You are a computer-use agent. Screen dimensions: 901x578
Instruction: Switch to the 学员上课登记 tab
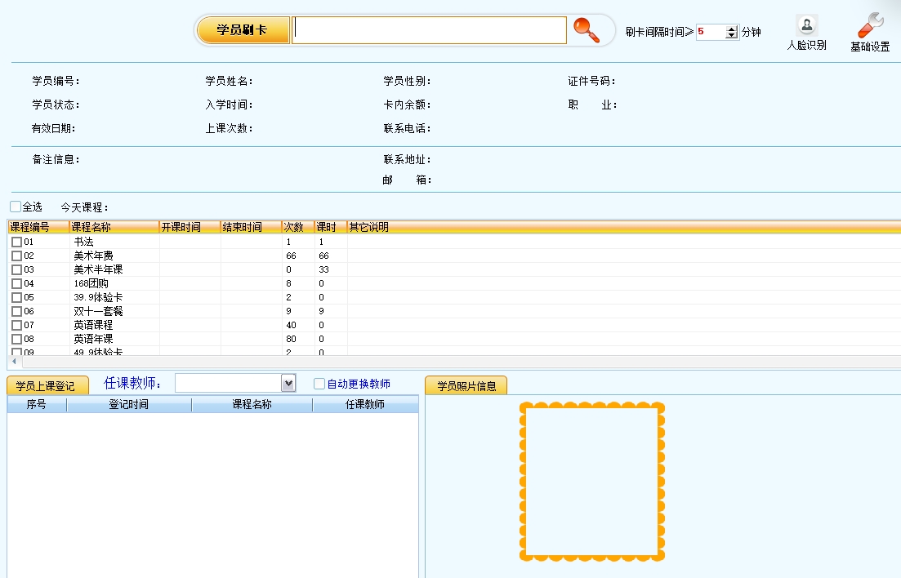tap(46, 386)
